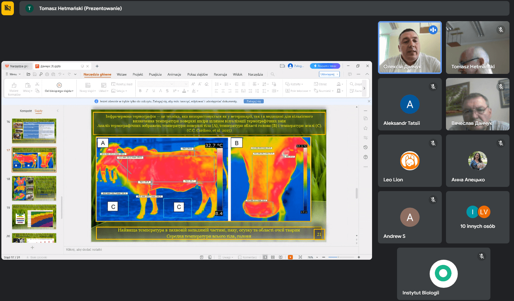Start slideshow with Od bieżącego slajdu play icon
This screenshot has width=514, height=301.
[x=59, y=85]
